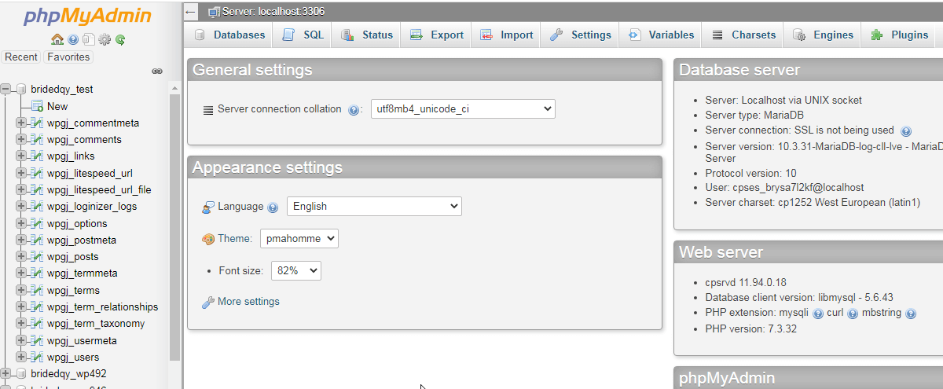
Task: Click the help icon next to Server connection collation
Action: [354, 110]
